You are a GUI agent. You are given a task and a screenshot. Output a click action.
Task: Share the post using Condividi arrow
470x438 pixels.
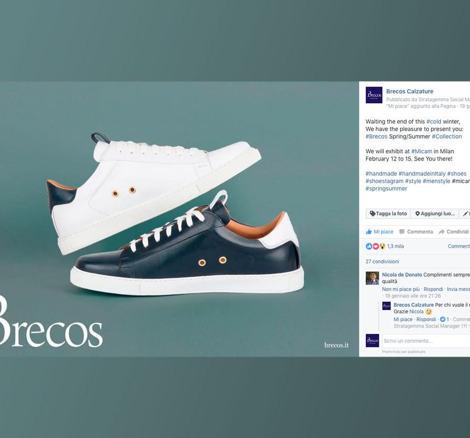(x=453, y=232)
